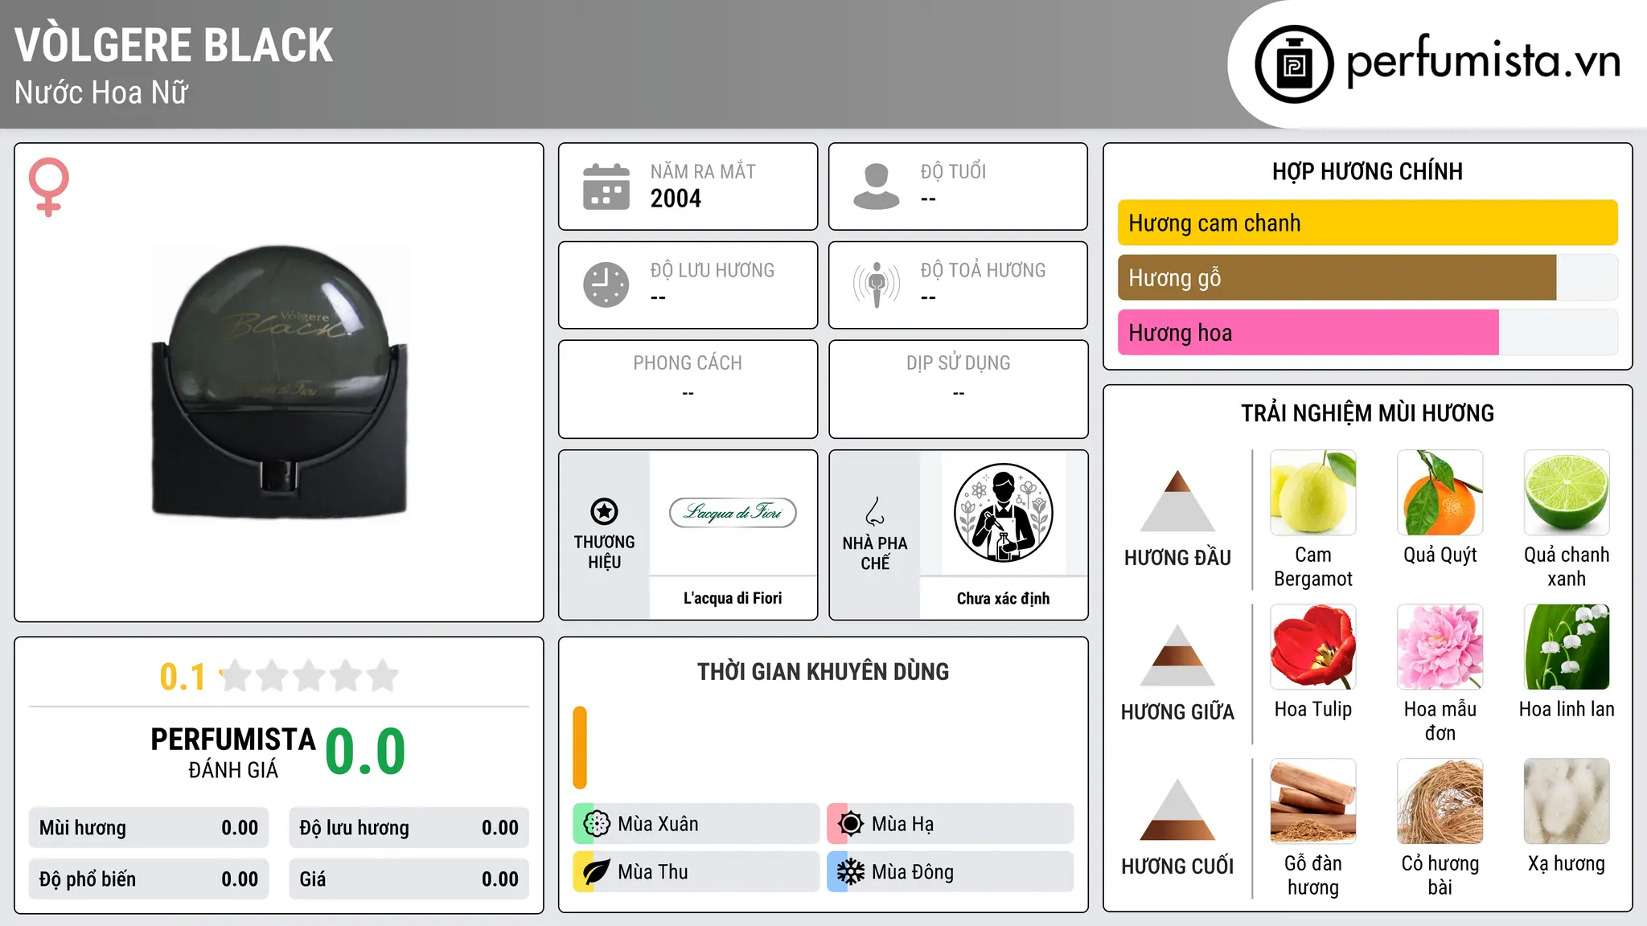The width and height of the screenshot is (1647, 926).
Task: Click the Mùa Đông snowflake icon
Action: click(851, 872)
